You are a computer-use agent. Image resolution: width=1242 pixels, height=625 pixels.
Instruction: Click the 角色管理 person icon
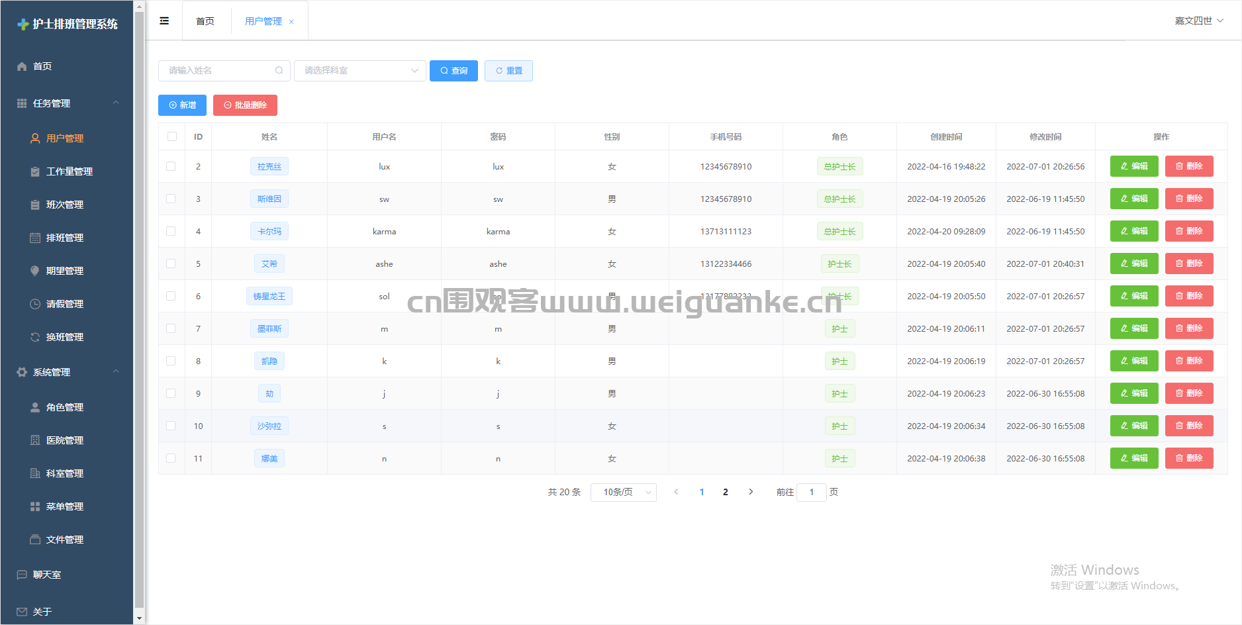[35, 407]
